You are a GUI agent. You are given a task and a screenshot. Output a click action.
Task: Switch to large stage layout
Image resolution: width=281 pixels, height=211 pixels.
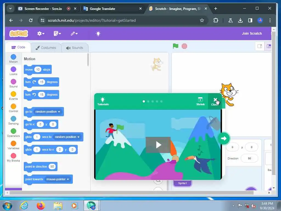click(x=268, y=46)
